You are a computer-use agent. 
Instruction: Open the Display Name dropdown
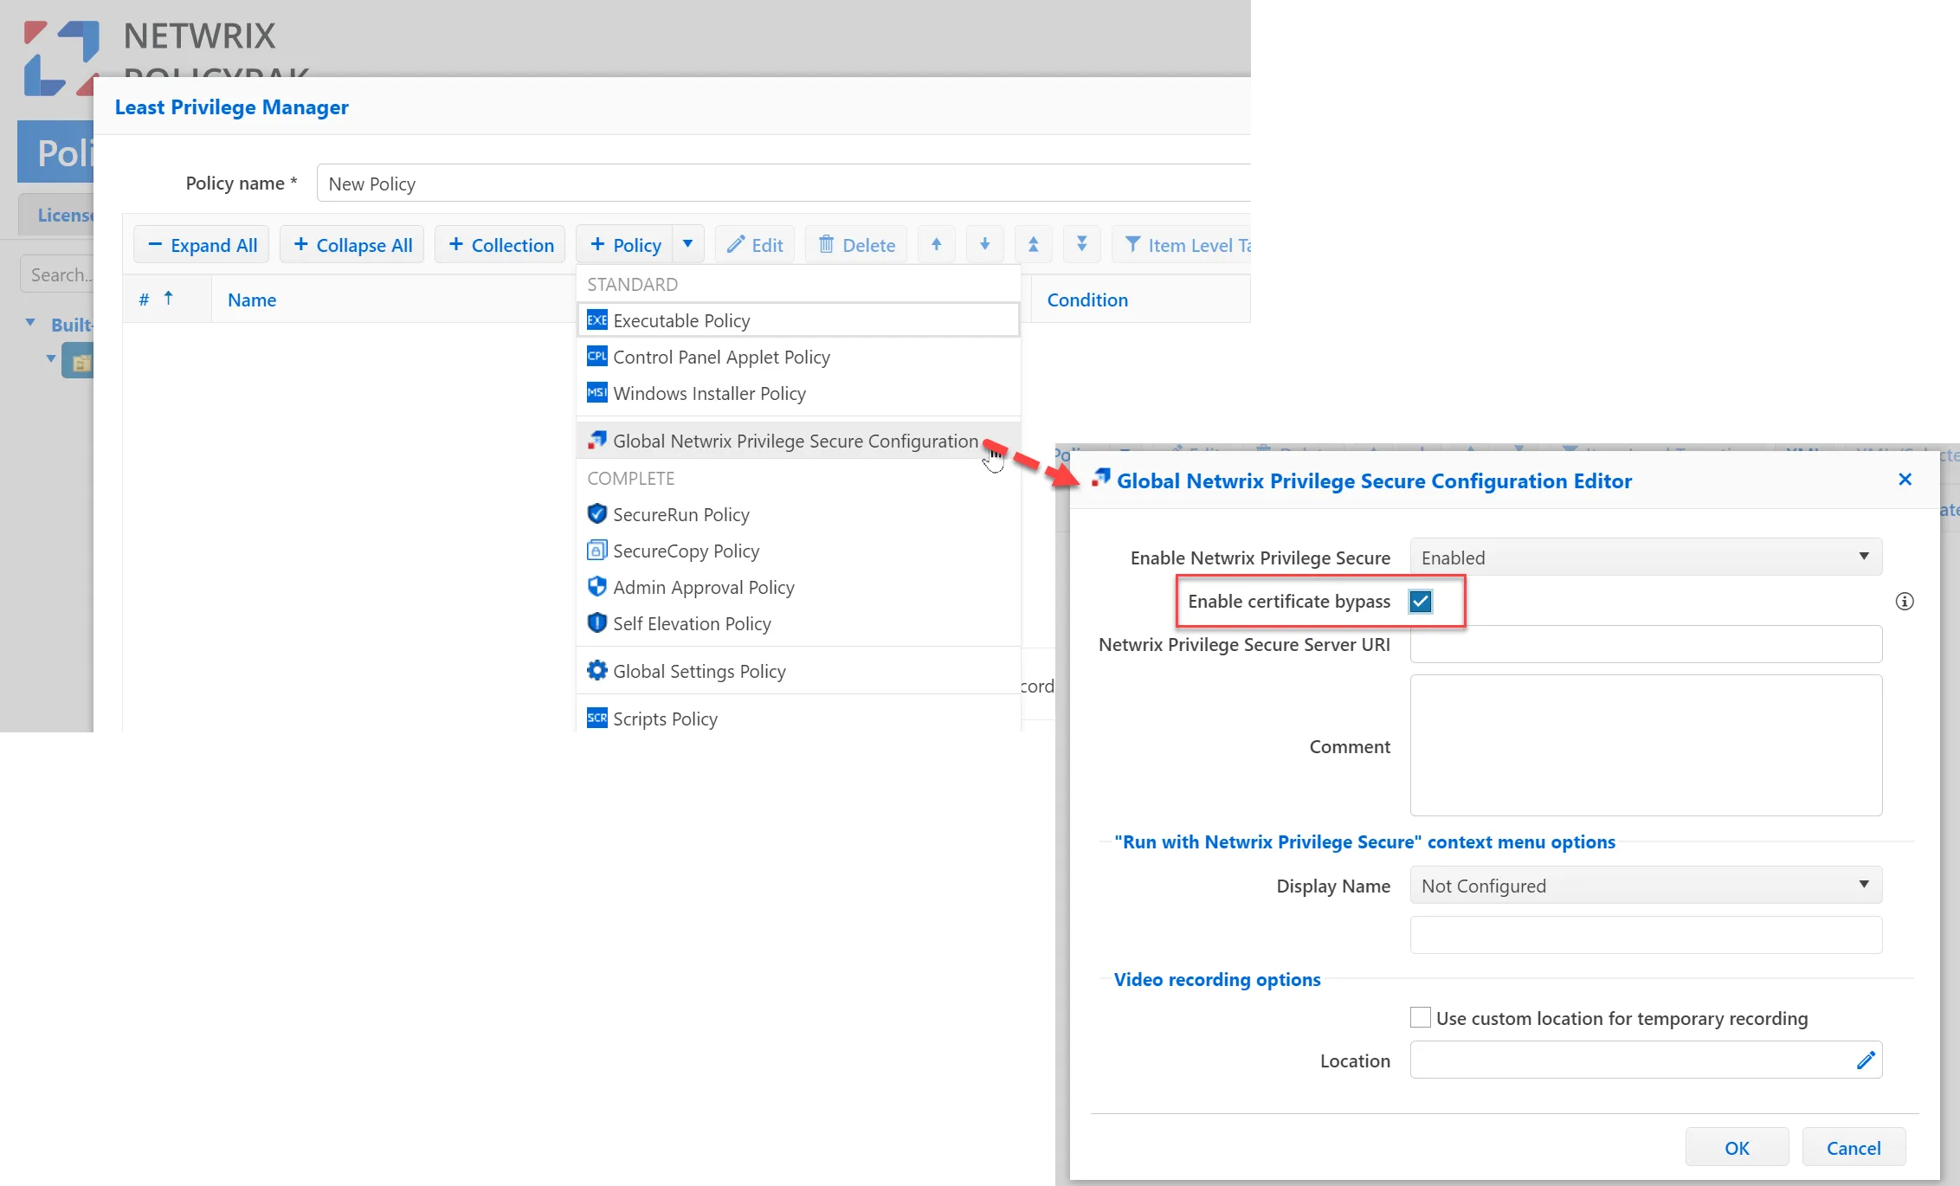[x=1645, y=886]
